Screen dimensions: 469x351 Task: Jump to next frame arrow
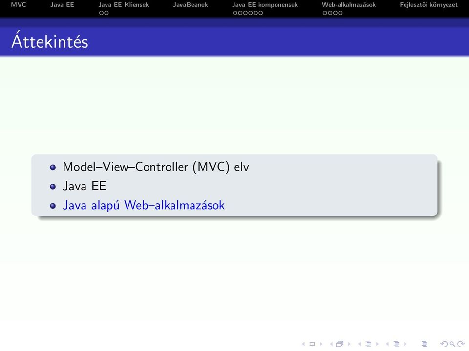point(349,344)
